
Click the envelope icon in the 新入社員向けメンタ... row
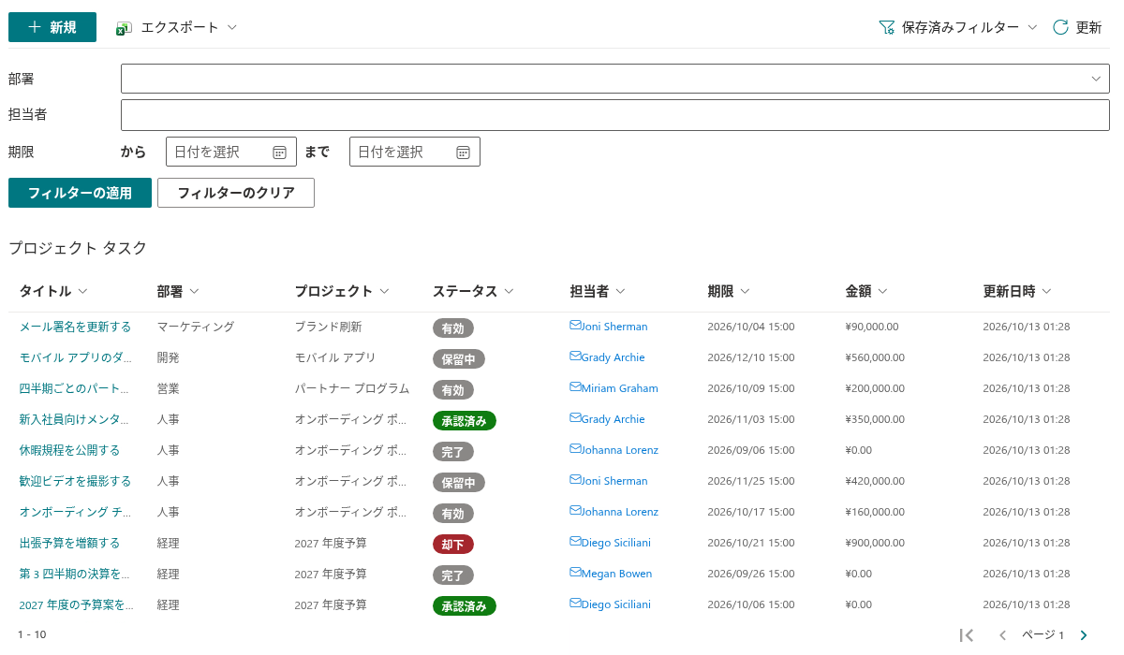(575, 418)
